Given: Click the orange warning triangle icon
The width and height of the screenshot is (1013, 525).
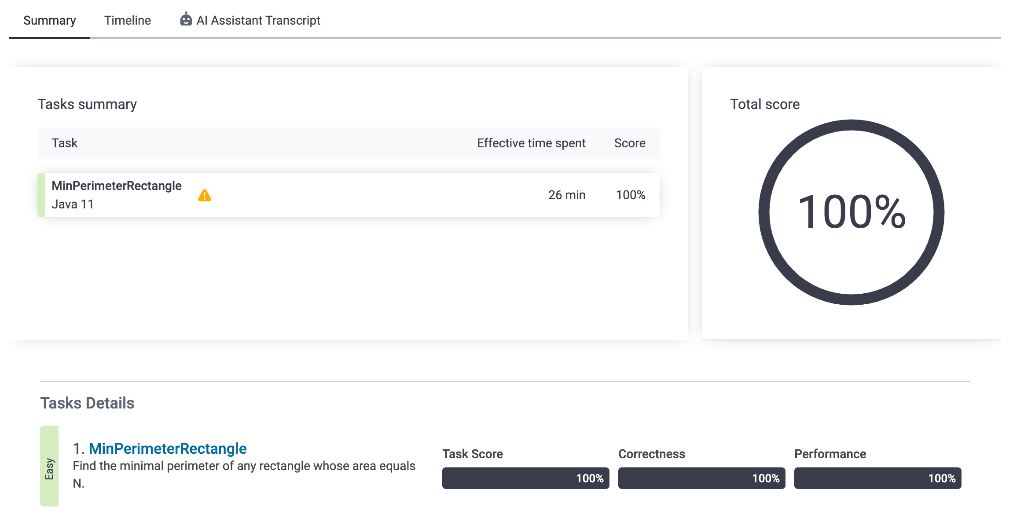Looking at the screenshot, I should point(204,195).
